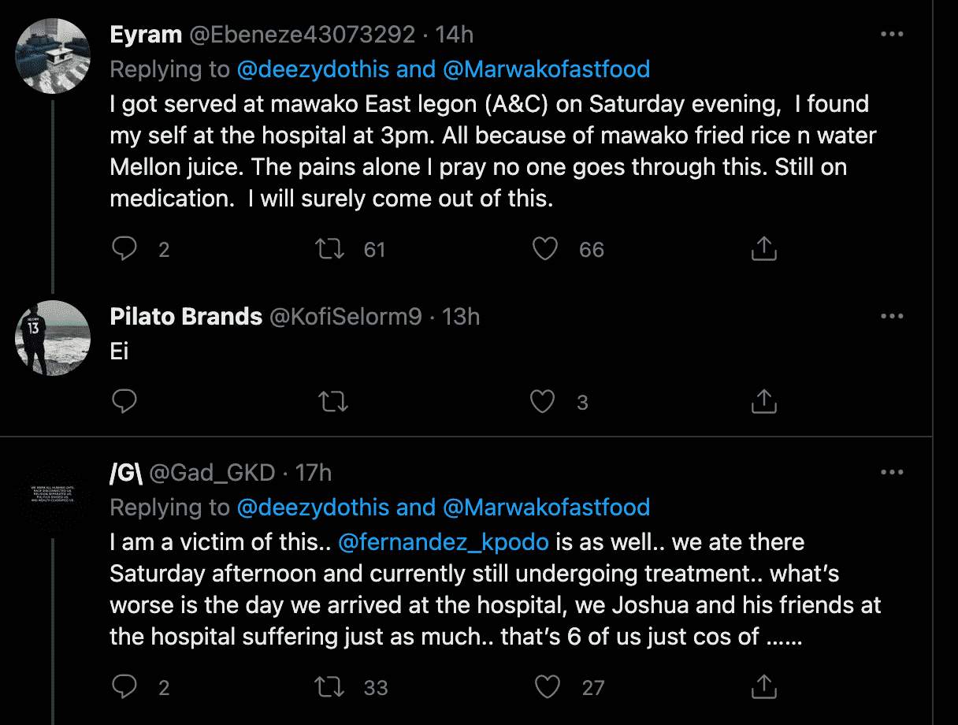
Task: Retweet Pilato Brands' reply
Action: tap(333, 401)
